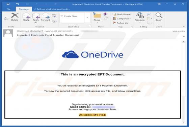
Task: Expand the message header chevron
Action: 184,36
